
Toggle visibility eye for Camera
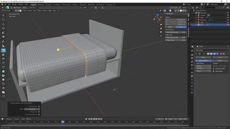[x=228, y=15]
